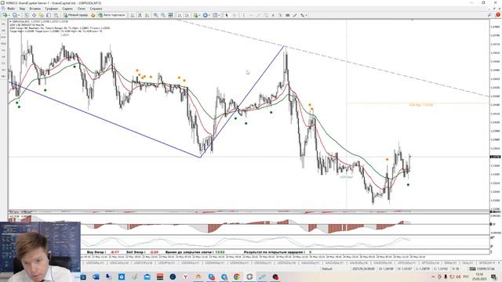Open search with the magnifier at top right

pyautogui.click(x=489, y=15)
